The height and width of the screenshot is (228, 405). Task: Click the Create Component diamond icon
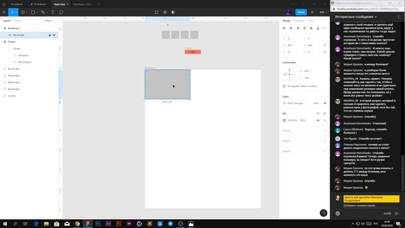165,12
